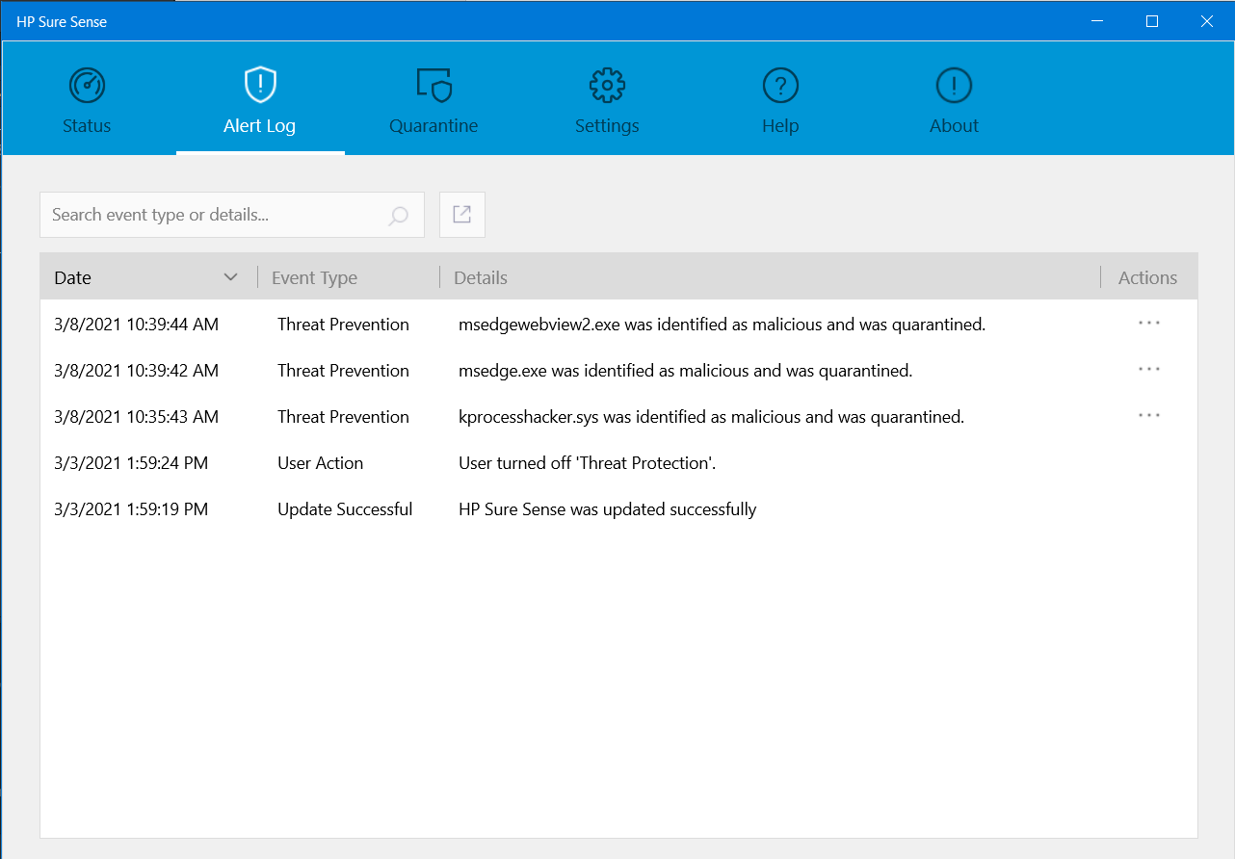Select the 3/3/2021 1:59:19 PM date
The image size is (1235, 859).
point(131,509)
